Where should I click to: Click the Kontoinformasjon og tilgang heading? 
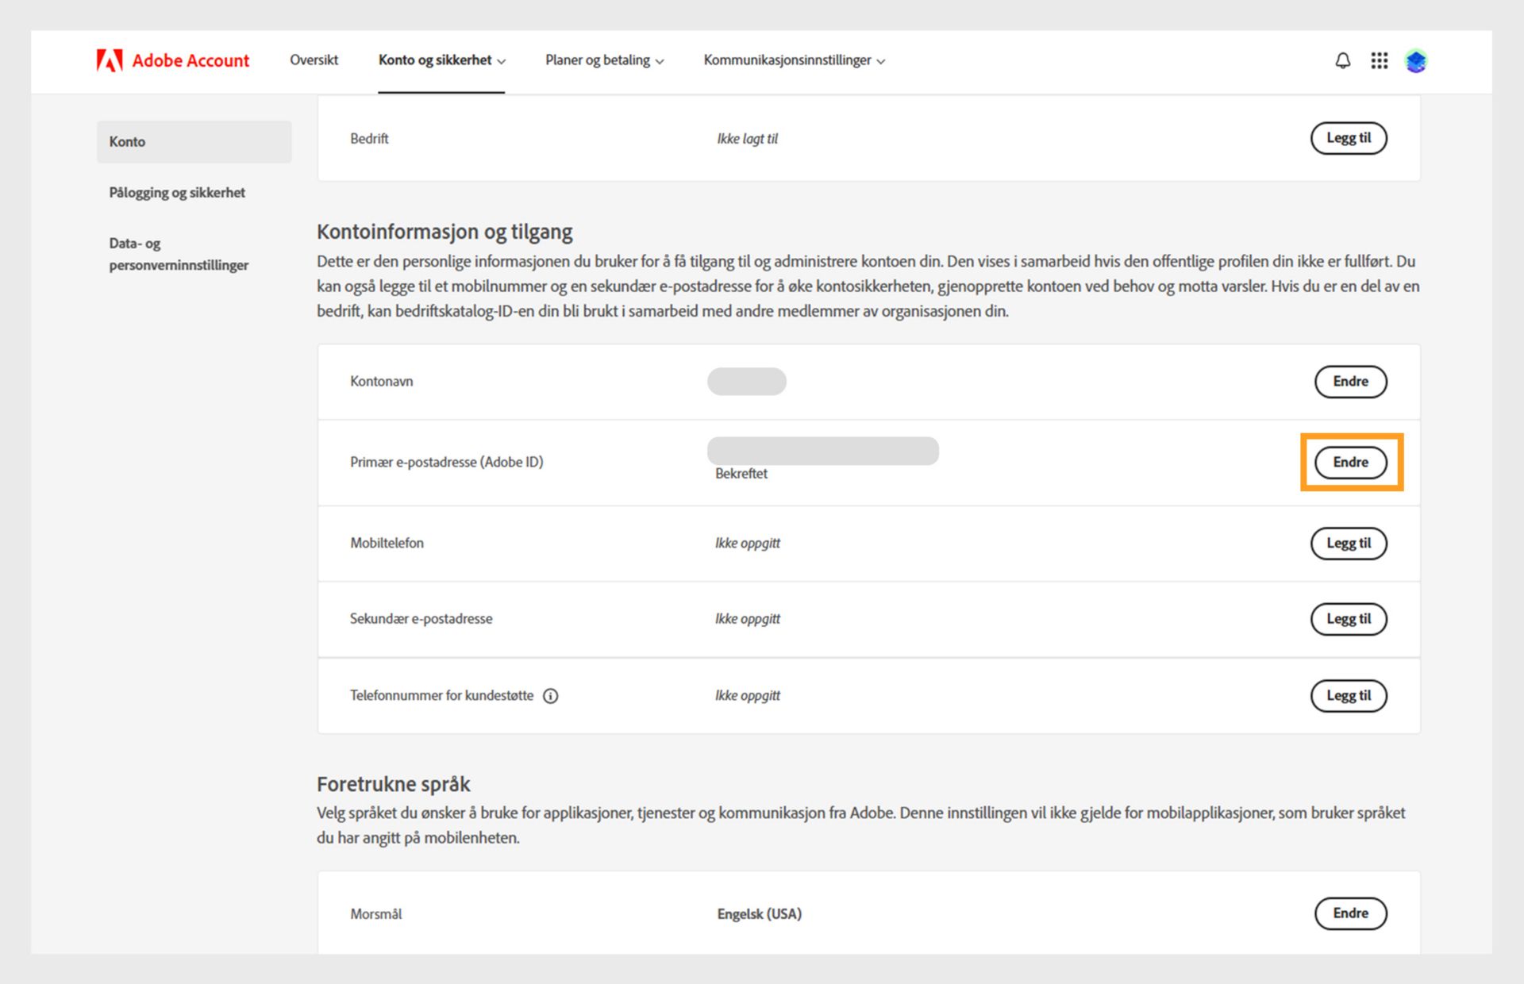click(444, 232)
